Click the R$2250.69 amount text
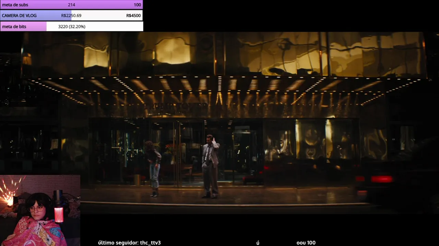This screenshot has width=439, height=246. tap(71, 15)
